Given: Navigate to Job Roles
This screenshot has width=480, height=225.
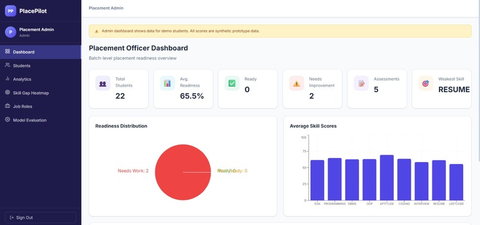Looking at the screenshot, I should point(40,106).
